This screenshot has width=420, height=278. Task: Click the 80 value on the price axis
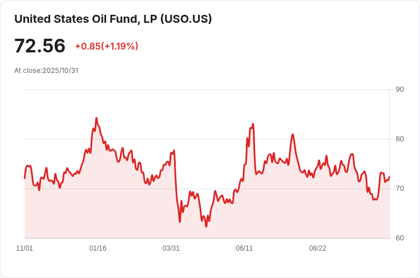pyautogui.click(x=399, y=139)
